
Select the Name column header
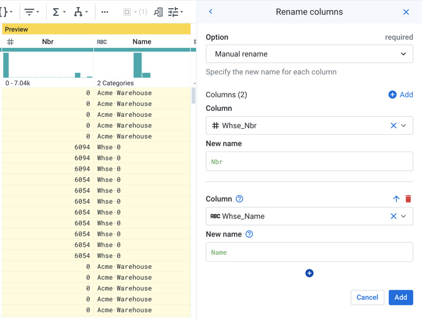coord(142,42)
